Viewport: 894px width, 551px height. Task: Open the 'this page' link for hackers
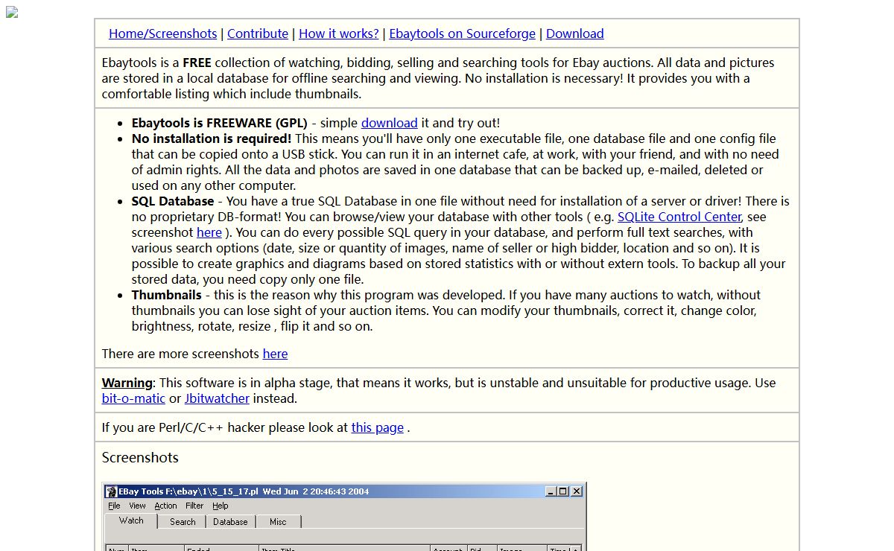[378, 427]
